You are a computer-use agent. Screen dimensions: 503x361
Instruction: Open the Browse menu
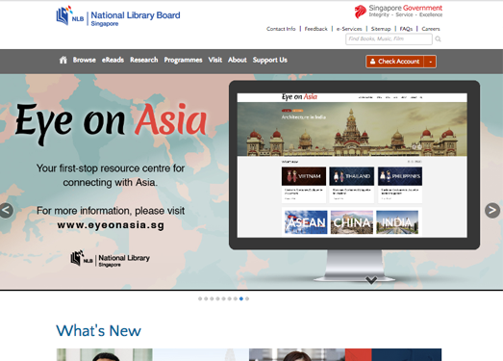pos(84,60)
